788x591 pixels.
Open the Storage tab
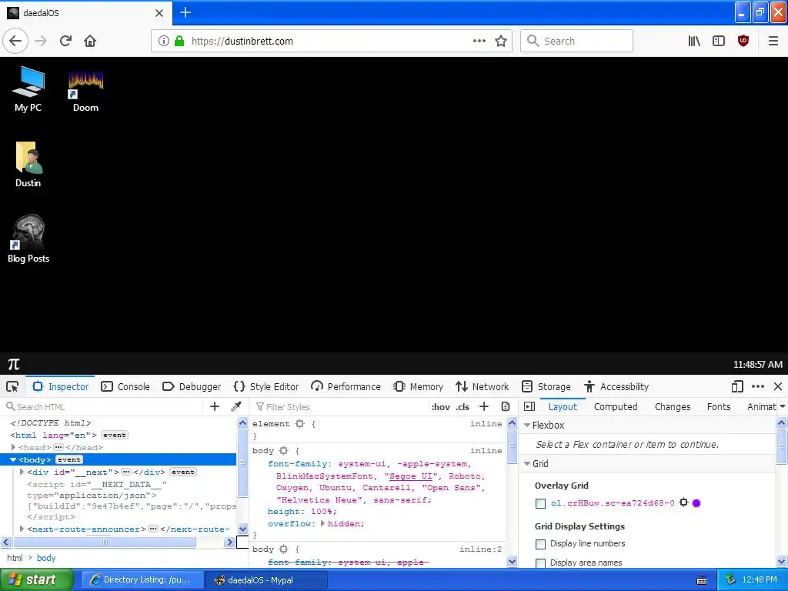pos(546,386)
